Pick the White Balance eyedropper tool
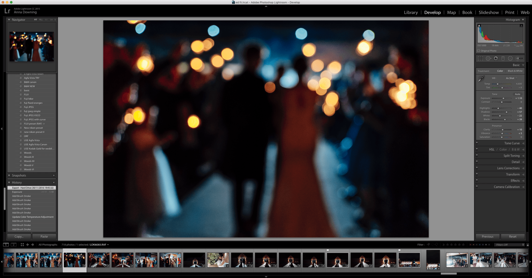This screenshot has width=532, height=278. [481, 79]
